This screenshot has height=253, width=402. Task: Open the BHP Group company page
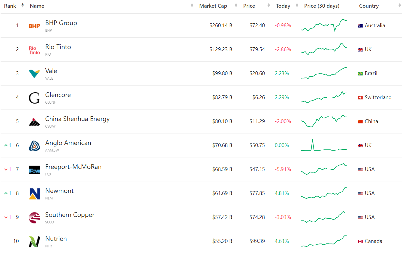tap(61, 23)
